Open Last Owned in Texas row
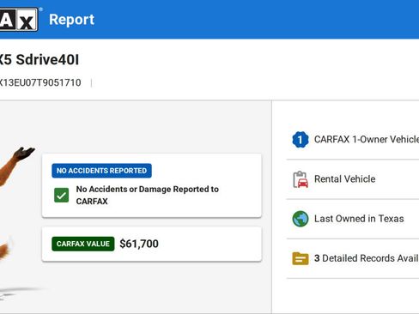The width and height of the screenshot is (419, 314). (353, 219)
